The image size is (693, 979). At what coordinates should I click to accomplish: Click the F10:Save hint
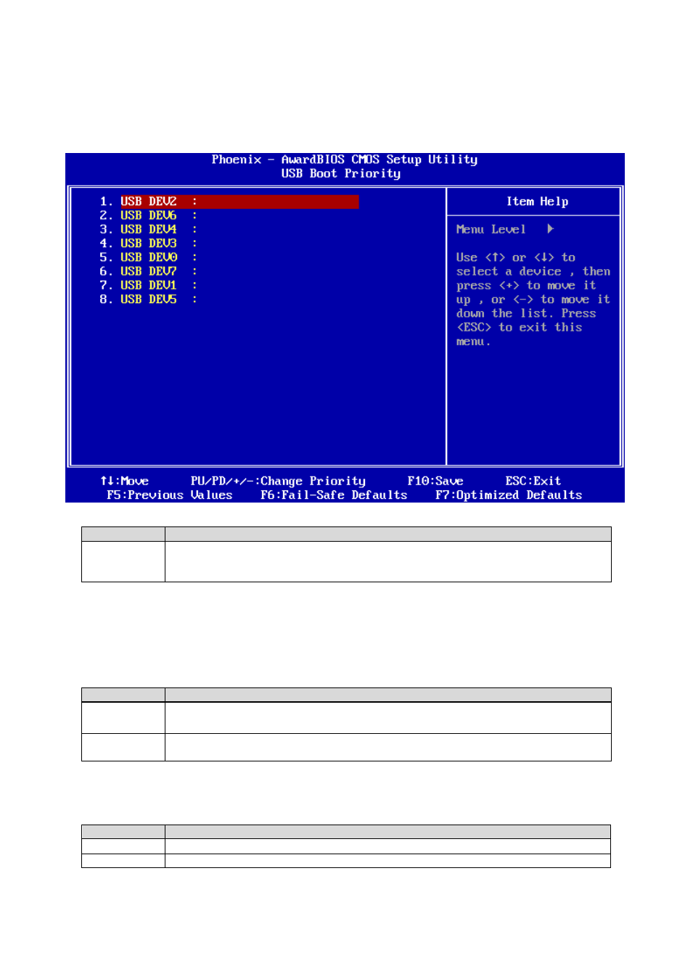pos(435,481)
